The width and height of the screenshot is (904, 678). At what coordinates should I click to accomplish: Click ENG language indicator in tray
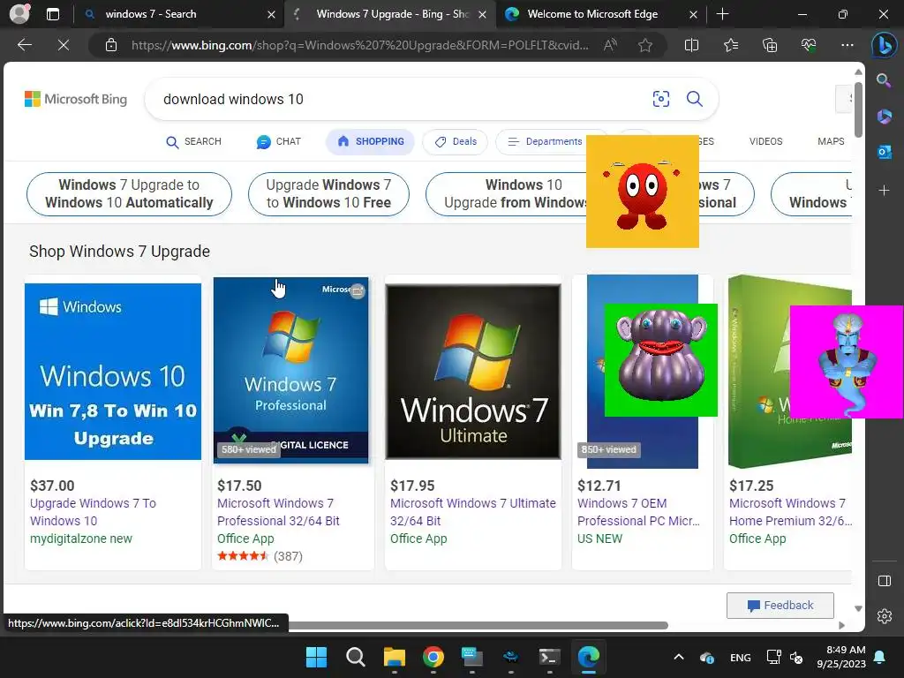pos(741,657)
